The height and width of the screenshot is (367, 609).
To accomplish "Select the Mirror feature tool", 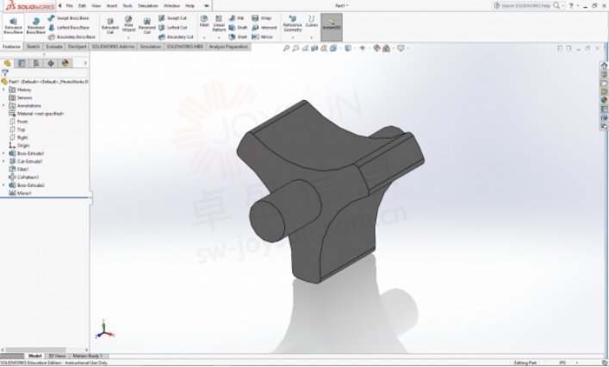I will click(262, 37).
